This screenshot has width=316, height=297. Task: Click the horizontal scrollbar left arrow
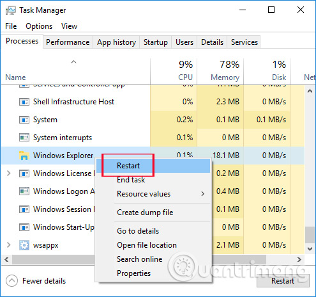click(x=6, y=259)
